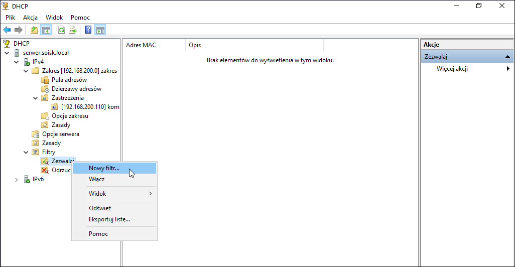The width and height of the screenshot is (515, 267).
Task: Click the Export list toolbar icon
Action: [73, 30]
